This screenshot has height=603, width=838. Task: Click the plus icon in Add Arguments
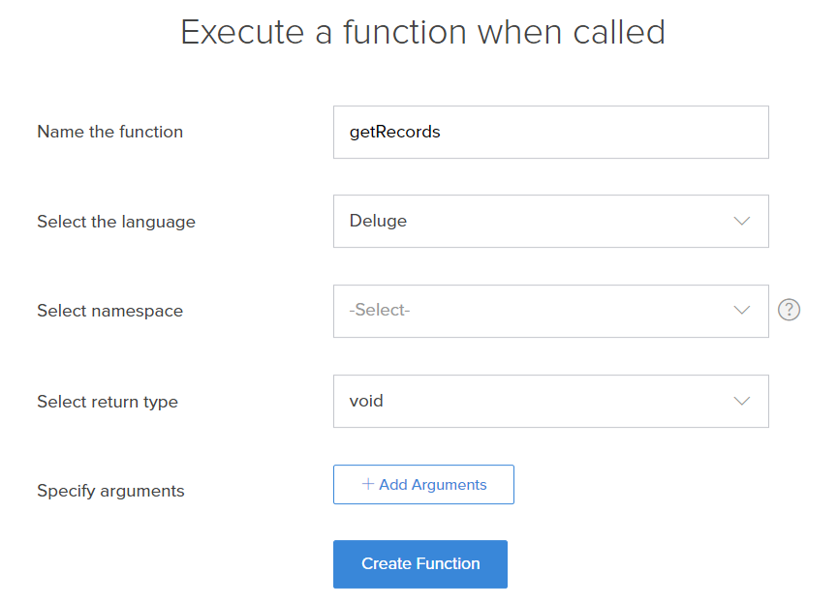368,484
